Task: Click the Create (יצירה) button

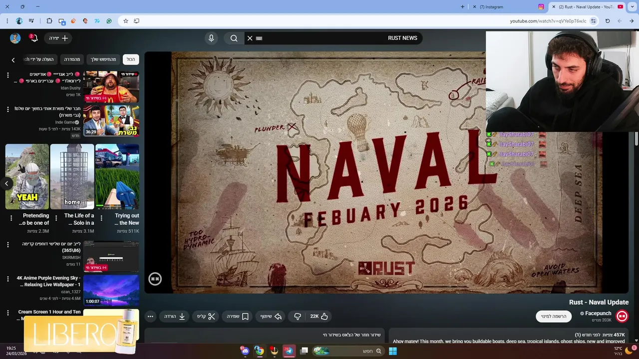Action: (x=58, y=38)
